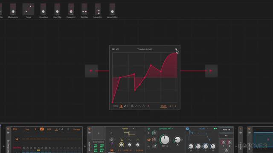Close the Transfer curve editor
Image resolution: width=273 pixels, height=153 pixels.
176,49
